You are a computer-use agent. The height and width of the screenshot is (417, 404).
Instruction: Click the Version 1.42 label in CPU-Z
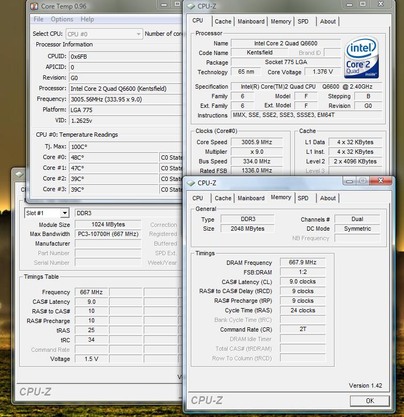pos(366,385)
